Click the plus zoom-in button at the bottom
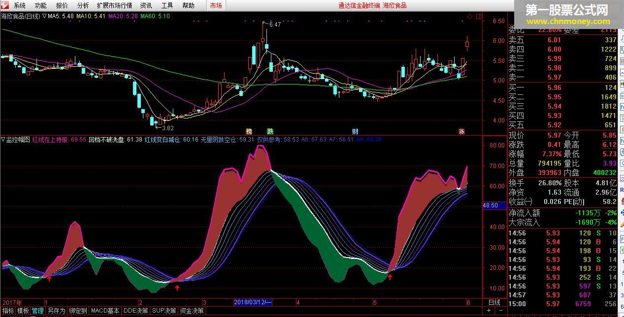 pyautogui.click(x=489, y=311)
